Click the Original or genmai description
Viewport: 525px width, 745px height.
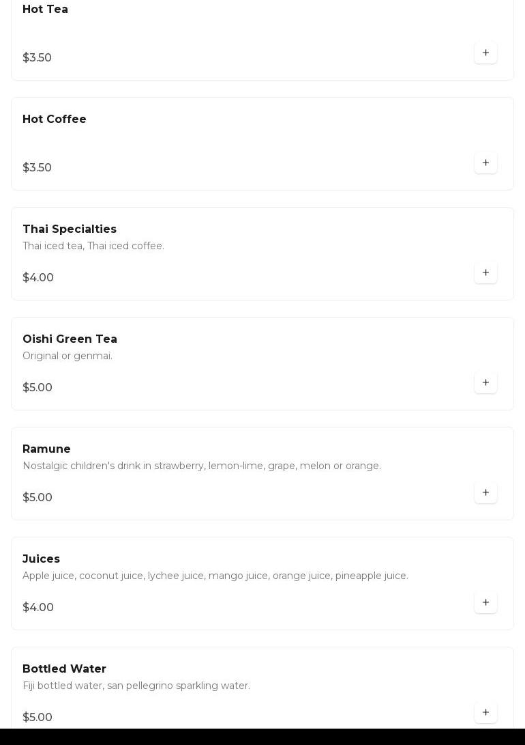pyautogui.click(x=67, y=356)
